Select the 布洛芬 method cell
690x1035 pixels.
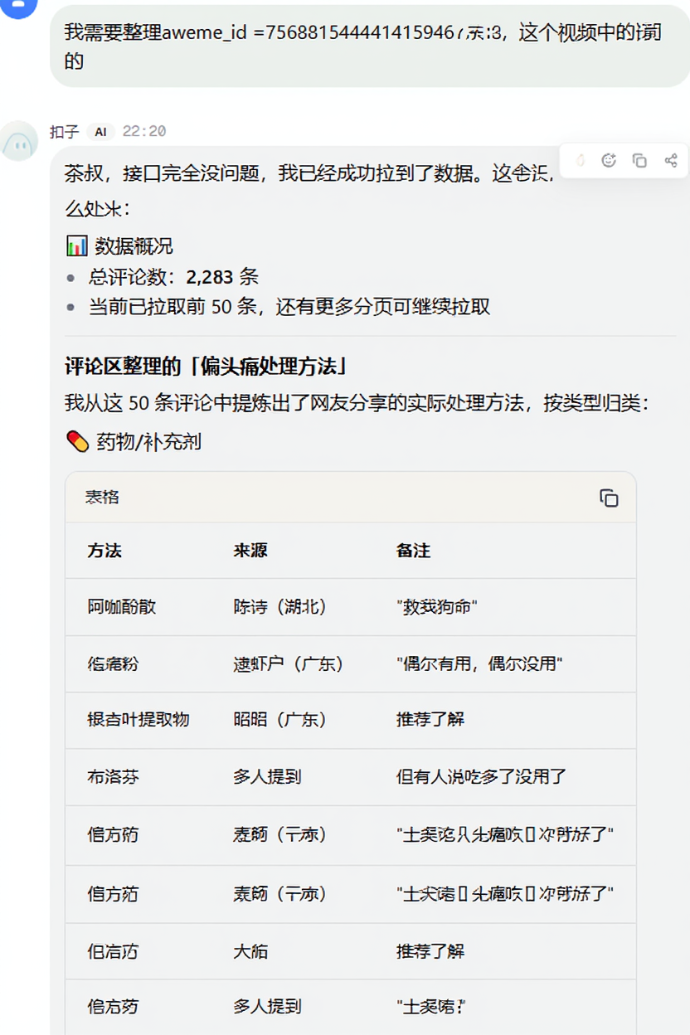pos(113,777)
